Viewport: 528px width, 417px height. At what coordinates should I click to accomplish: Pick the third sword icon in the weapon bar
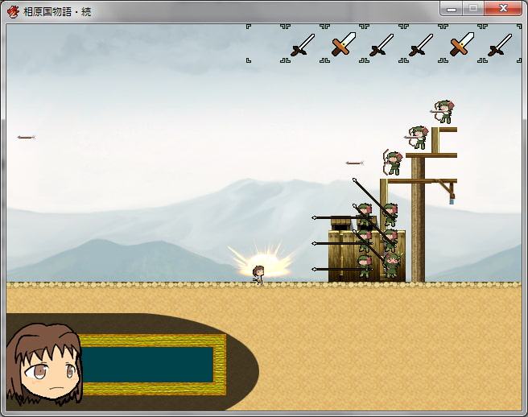pyautogui.click(x=382, y=44)
